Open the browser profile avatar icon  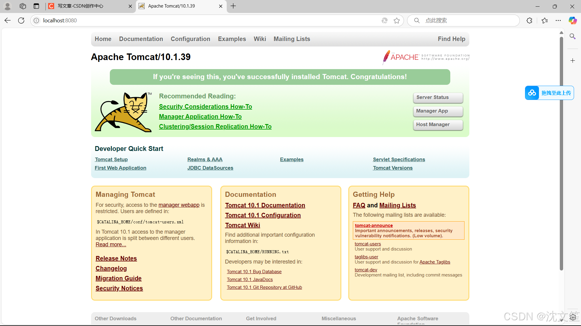tap(8, 6)
